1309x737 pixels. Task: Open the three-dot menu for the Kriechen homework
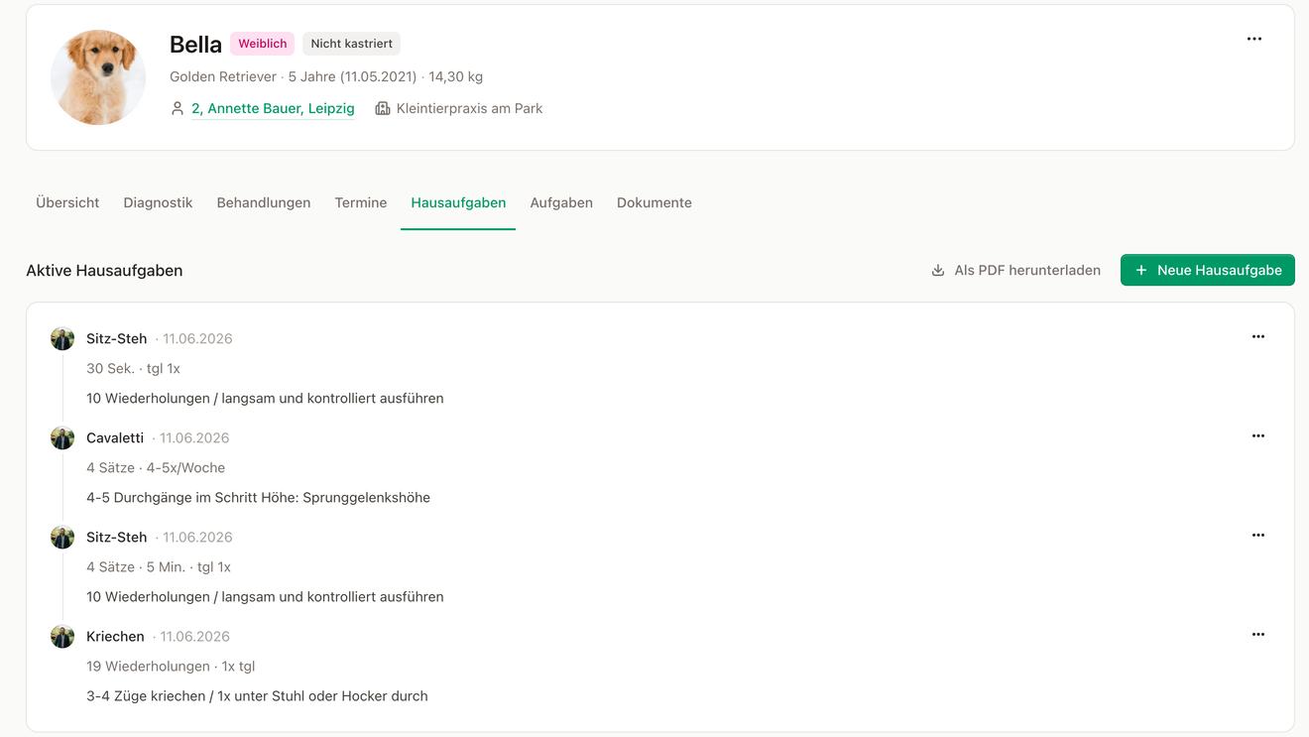point(1258,634)
